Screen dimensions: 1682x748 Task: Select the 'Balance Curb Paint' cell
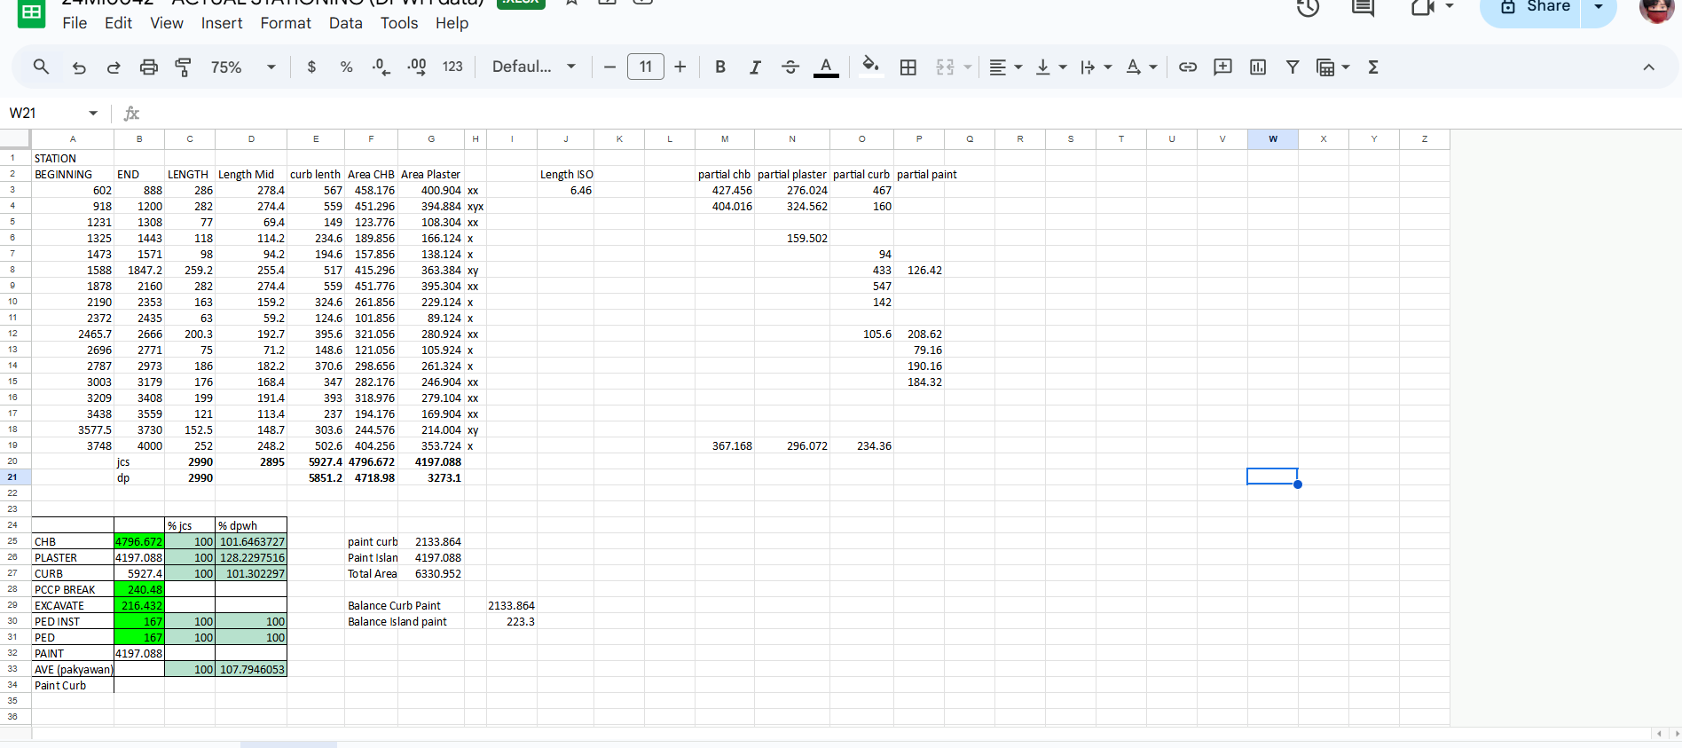point(394,605)
